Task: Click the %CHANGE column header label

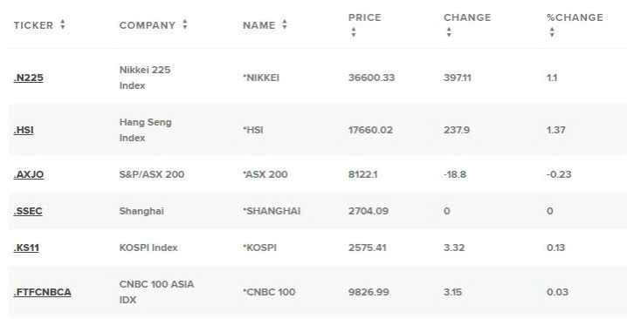Action: pyautogui.click(x=575, y=17)
